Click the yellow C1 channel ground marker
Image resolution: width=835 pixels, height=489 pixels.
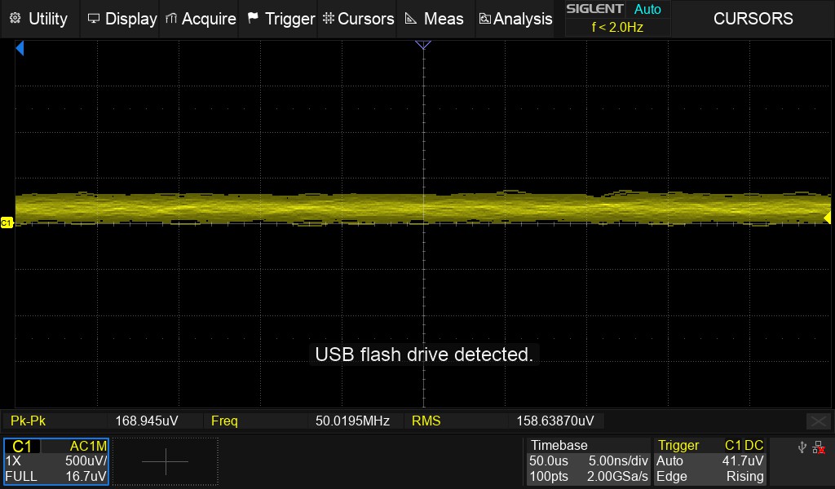pos(7,222)
